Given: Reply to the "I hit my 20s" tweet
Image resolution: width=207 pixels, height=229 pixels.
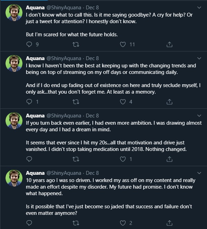Looking at the screenshot, I should (29, 159).
